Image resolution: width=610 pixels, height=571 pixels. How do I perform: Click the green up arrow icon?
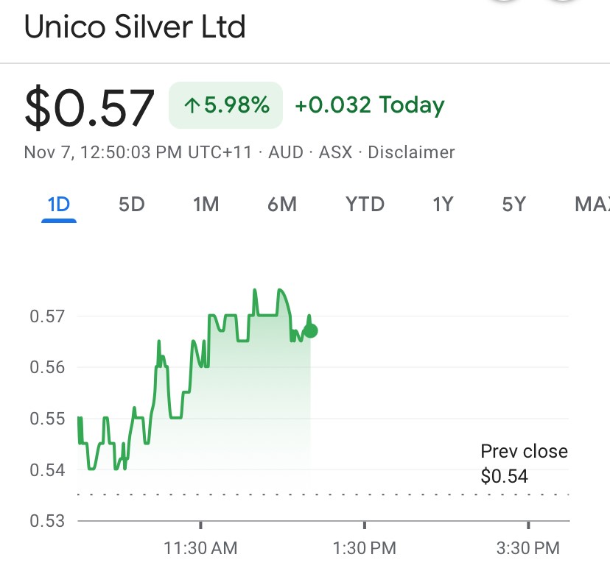(x=192, y=106)
